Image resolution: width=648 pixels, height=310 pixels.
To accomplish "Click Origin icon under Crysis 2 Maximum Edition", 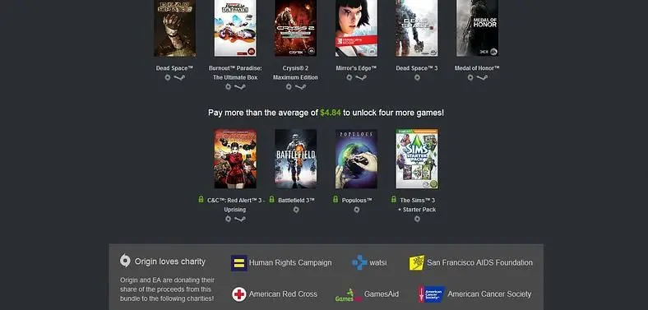I will (289, 87).
